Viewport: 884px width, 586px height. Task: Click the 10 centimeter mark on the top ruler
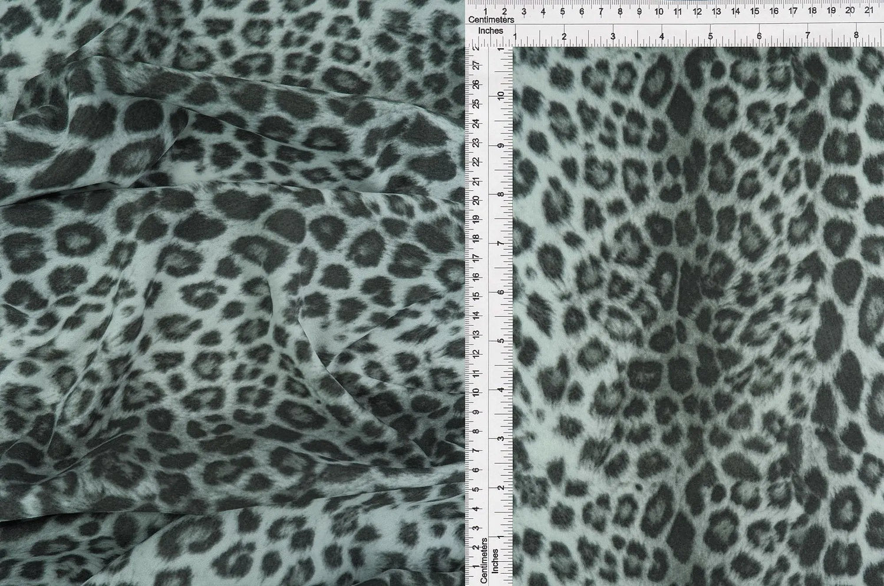point(658,10)
